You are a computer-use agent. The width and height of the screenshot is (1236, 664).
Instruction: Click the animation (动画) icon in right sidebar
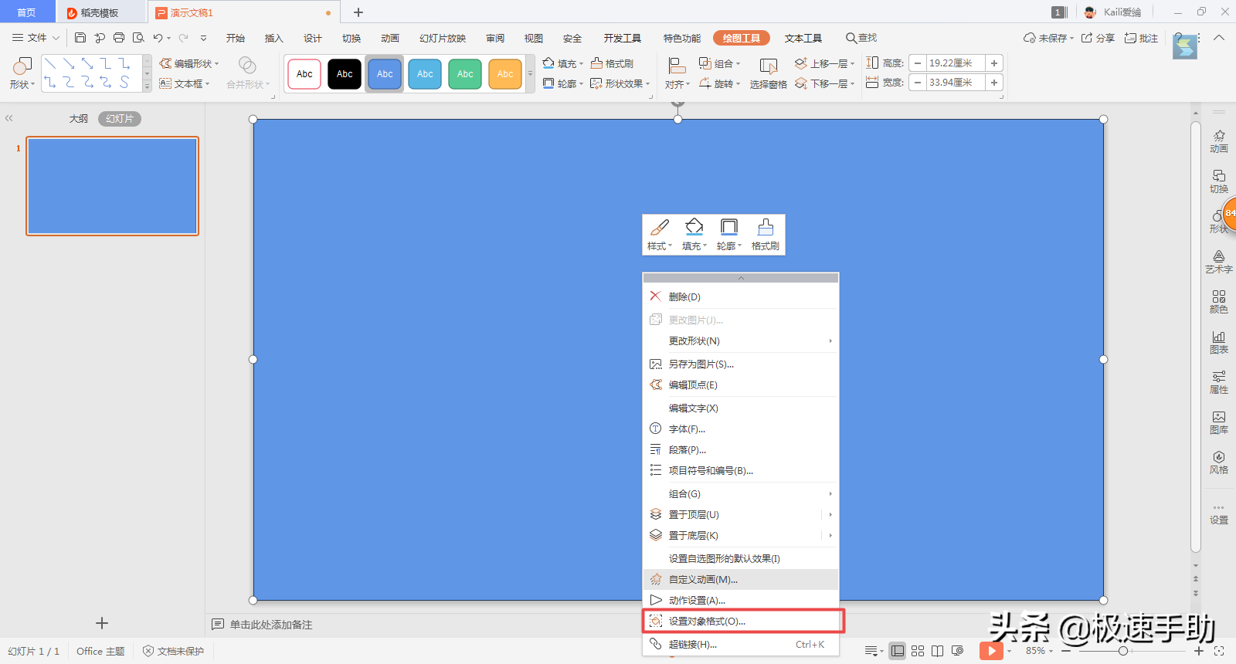[x=1218, y=141]
